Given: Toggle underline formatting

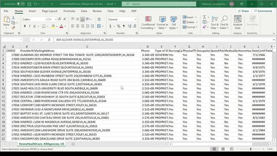Looking at the screenshot, I should (x=35, y=26).
